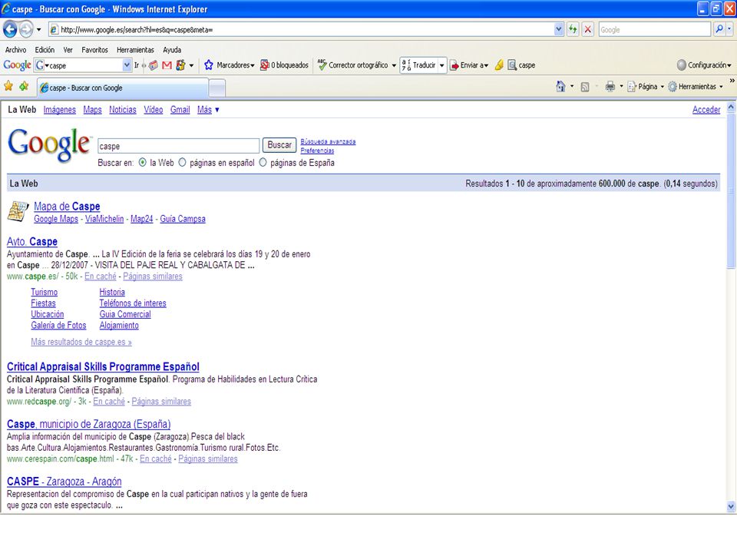Image resolution: width=737 pixels, height=553 pixels.
Task: Open the Imágenes link
Action: [x=59, y=110]
